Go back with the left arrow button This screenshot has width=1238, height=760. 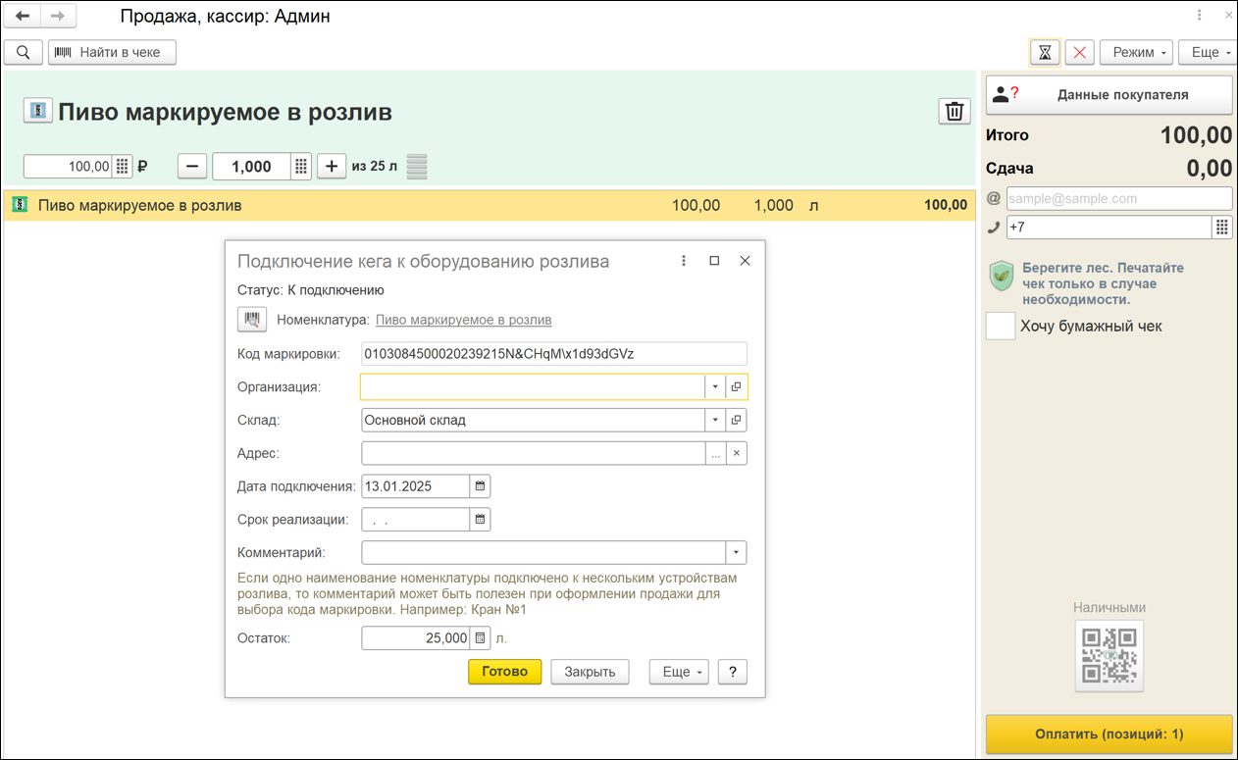tap(23, 16)
